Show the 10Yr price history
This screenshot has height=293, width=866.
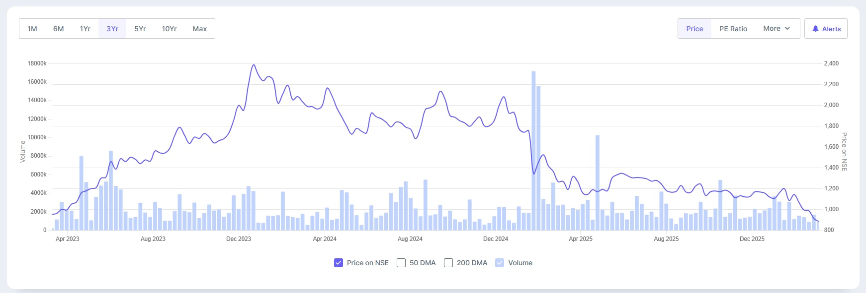point(169,29)
